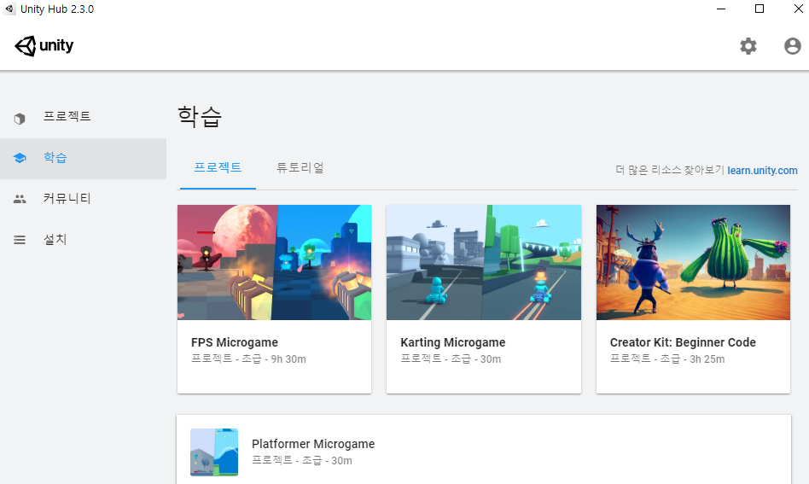Minimize the Unity Hub window
This screenshot has height=484, width=809.
click(x=721, y=9)
